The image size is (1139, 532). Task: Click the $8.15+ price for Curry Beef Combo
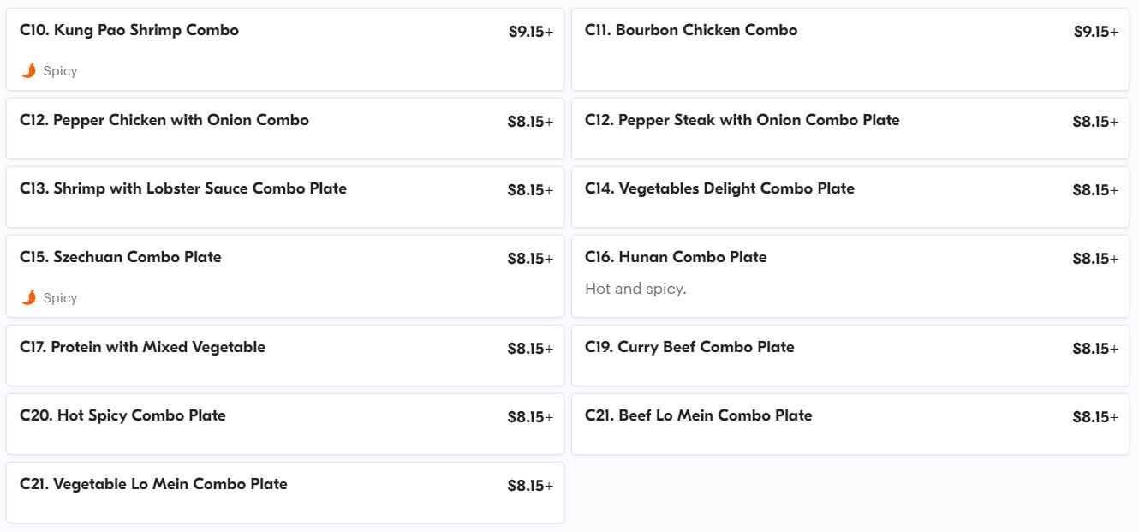[1095, 349]
